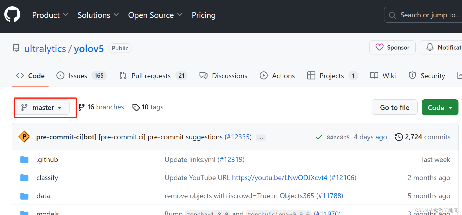Click the Actions play icon
Viewport: 462px width, 215px height.
tap(264, 75)
